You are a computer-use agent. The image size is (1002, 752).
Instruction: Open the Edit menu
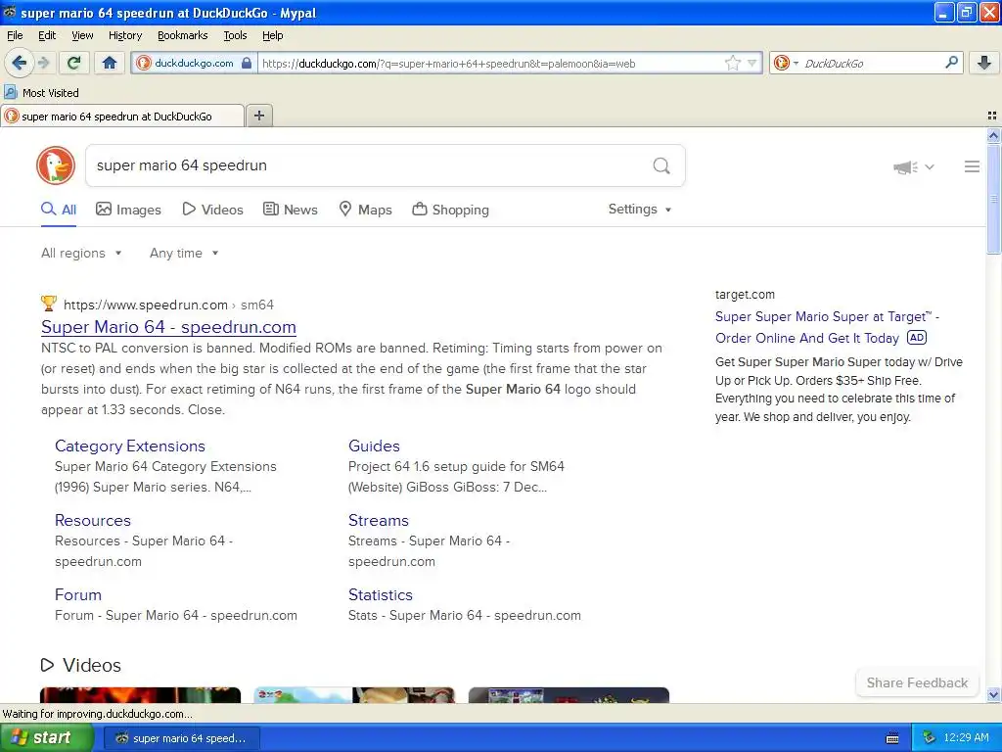pos(47,35)
